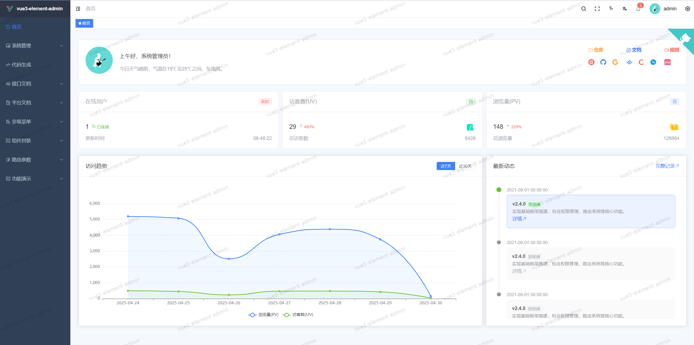Open the 代码生成 menu item

pos(21,65)
